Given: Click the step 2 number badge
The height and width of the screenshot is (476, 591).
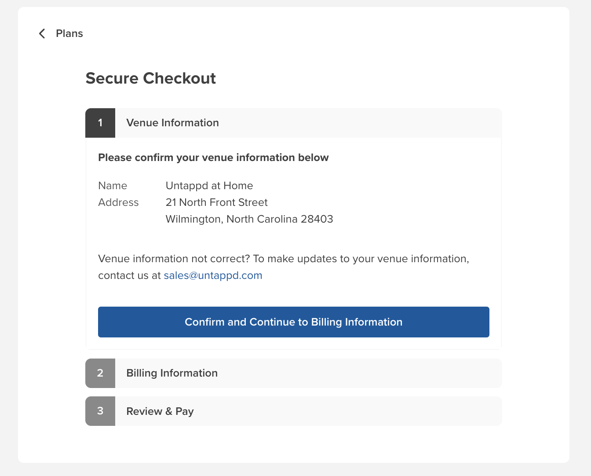Looking at the screenshot, I should (100, 373).
